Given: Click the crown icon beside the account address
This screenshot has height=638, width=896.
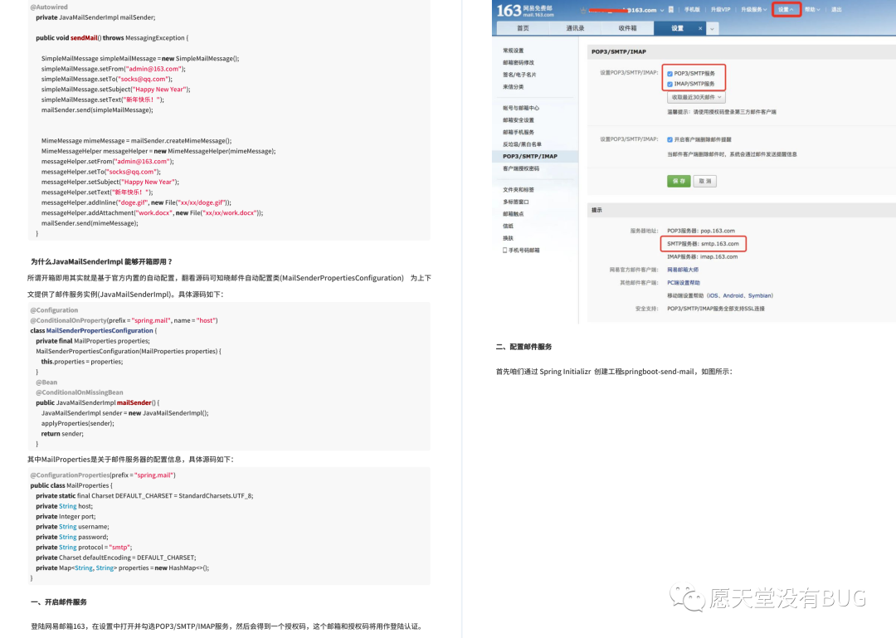Looking at the screenshot, I should (583, 10).
